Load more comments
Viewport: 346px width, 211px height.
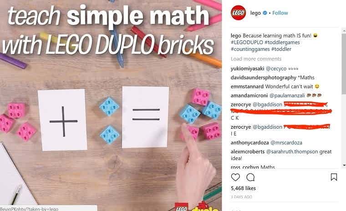256,59
